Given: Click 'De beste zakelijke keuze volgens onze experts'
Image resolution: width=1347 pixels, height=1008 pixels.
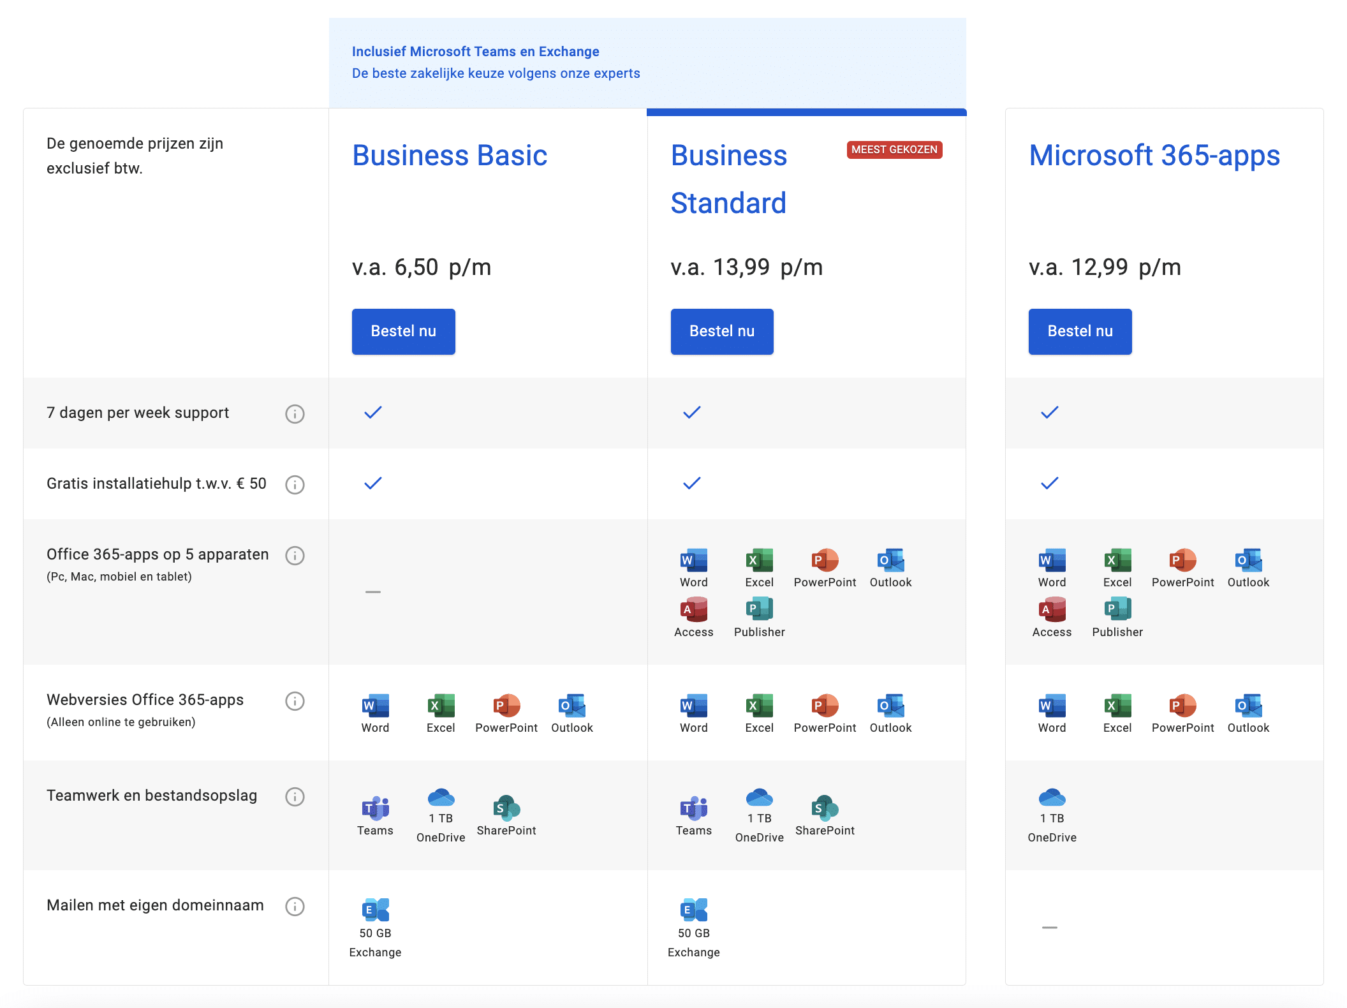Looking at the screenshot, I should coord(496,73).
